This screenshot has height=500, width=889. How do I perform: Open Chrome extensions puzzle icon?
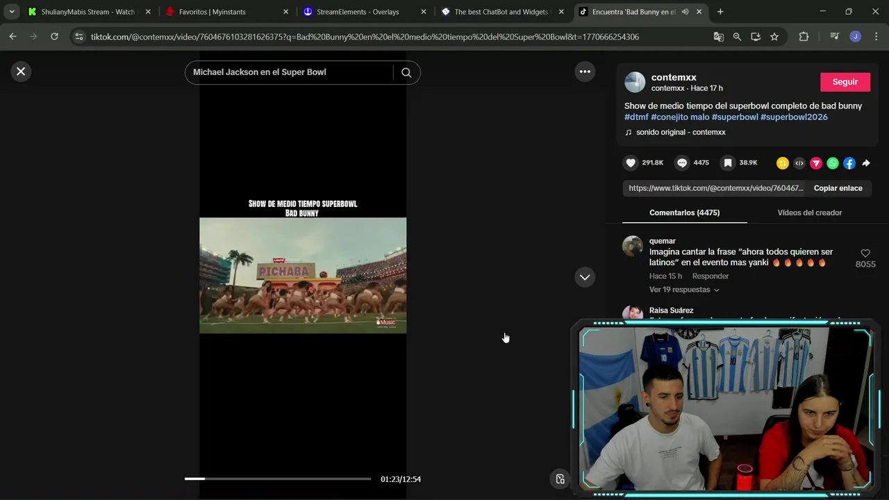click(x=804, y=37)
